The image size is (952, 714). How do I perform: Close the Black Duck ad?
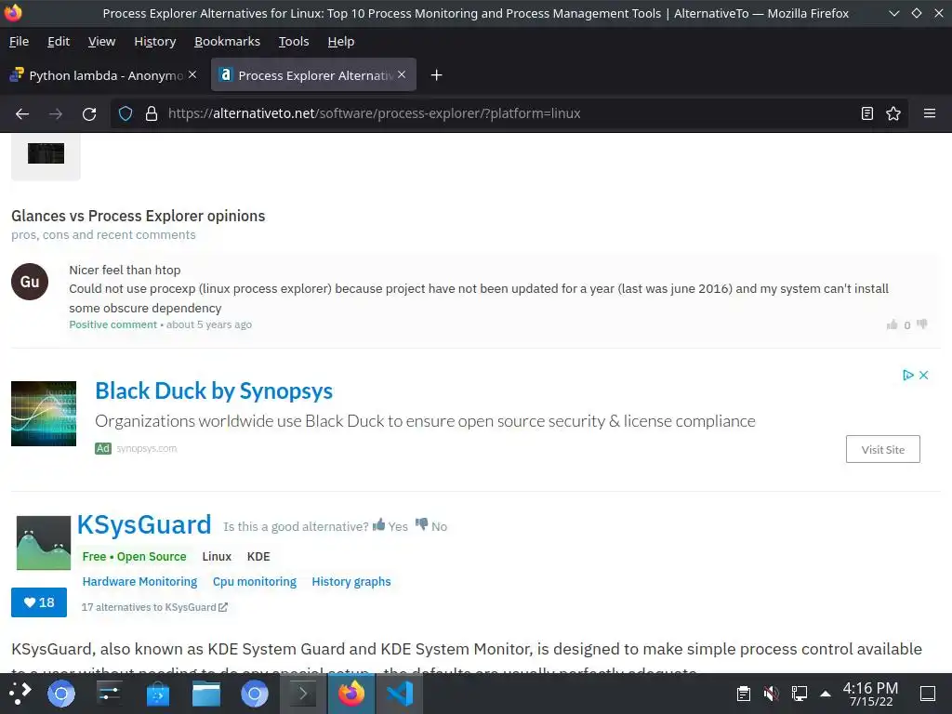click(923, 376)
